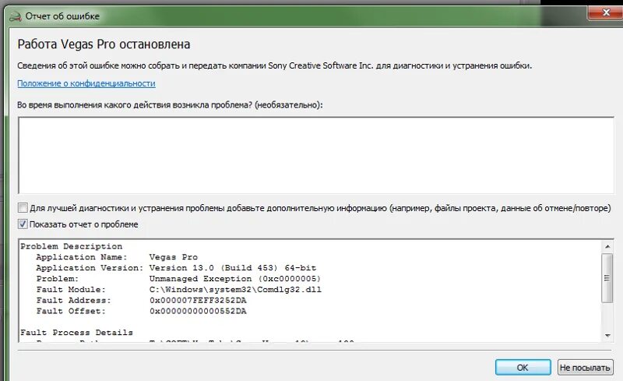Image resolution: width=623 pixels, height=381 pixels.
Task: Click the Comdlg32.dll fault module path
Action: [235, 289]
